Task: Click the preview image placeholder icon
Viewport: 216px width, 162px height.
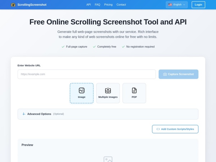Action: [108, 159]
